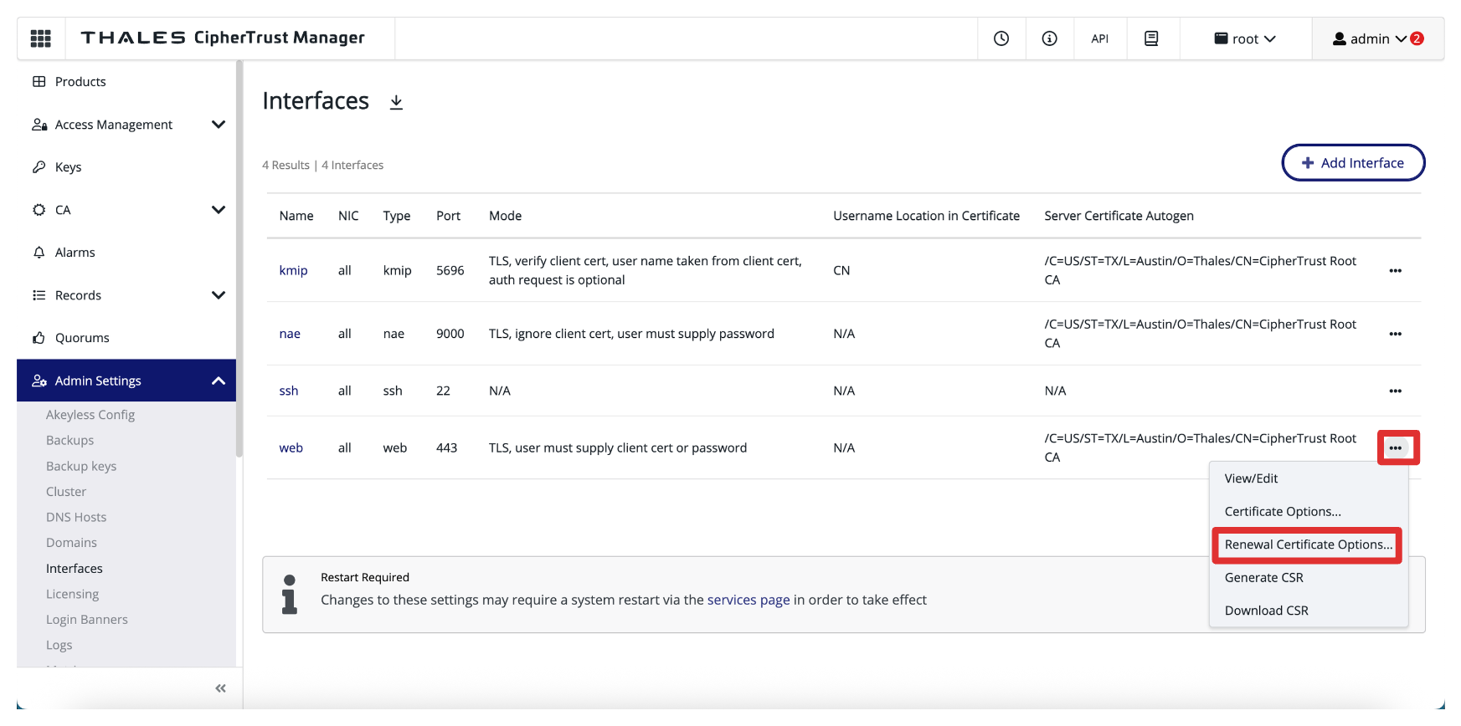
Task: Open the documentation book icon
Action: tap(1151, 38)
